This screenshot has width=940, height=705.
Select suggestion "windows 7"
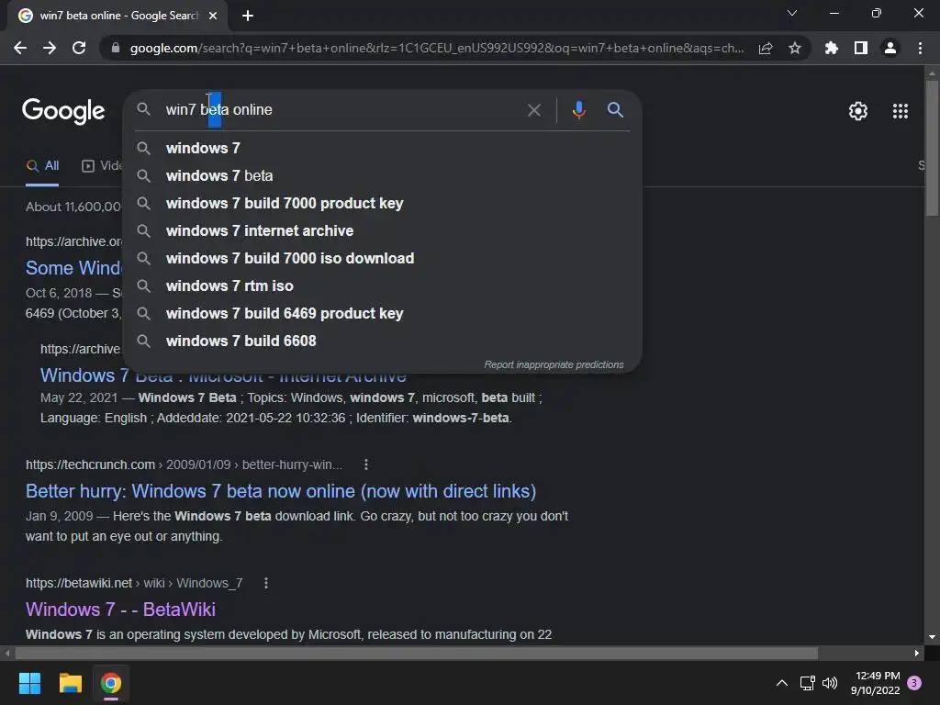click(x=382, y=148)
